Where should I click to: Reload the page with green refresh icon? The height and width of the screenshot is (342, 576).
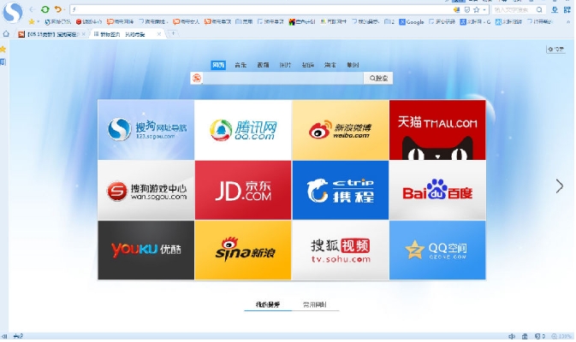pos(45,9)
